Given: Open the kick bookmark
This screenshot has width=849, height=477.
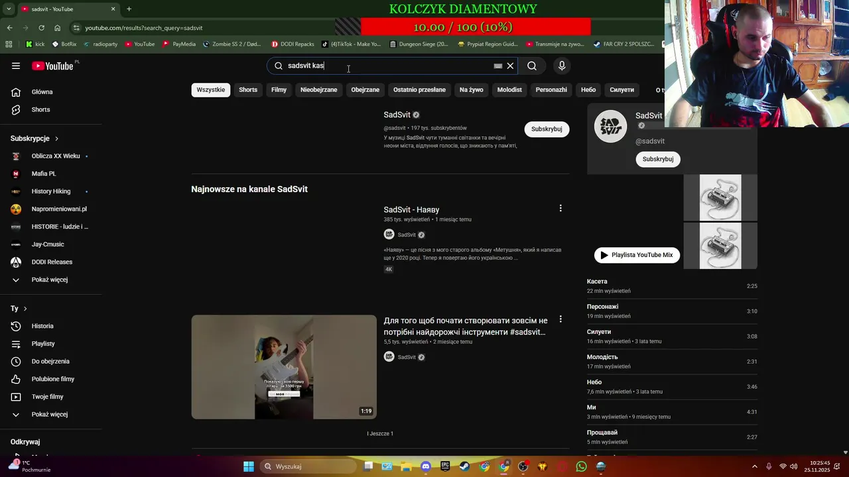Looking at the screenshot, I should tap(35, 44).
